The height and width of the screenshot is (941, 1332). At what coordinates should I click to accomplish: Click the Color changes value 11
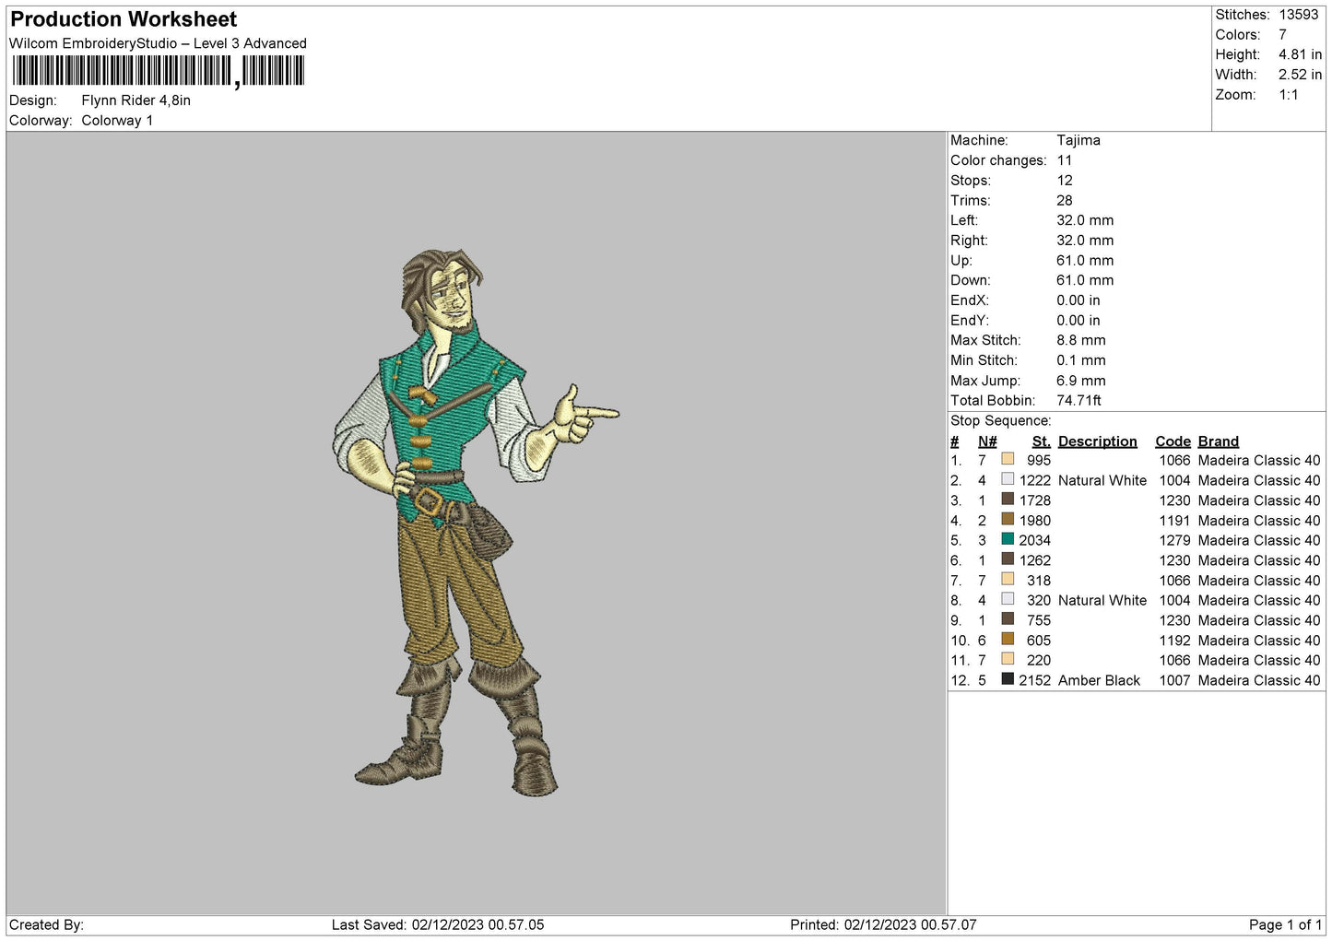point(1065,160)
